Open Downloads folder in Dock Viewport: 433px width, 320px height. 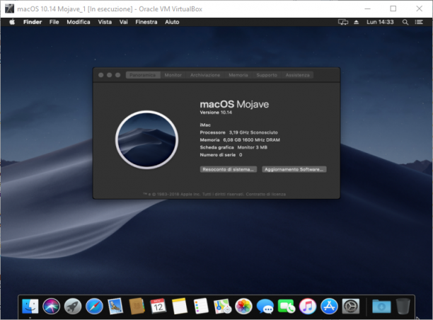381,307
